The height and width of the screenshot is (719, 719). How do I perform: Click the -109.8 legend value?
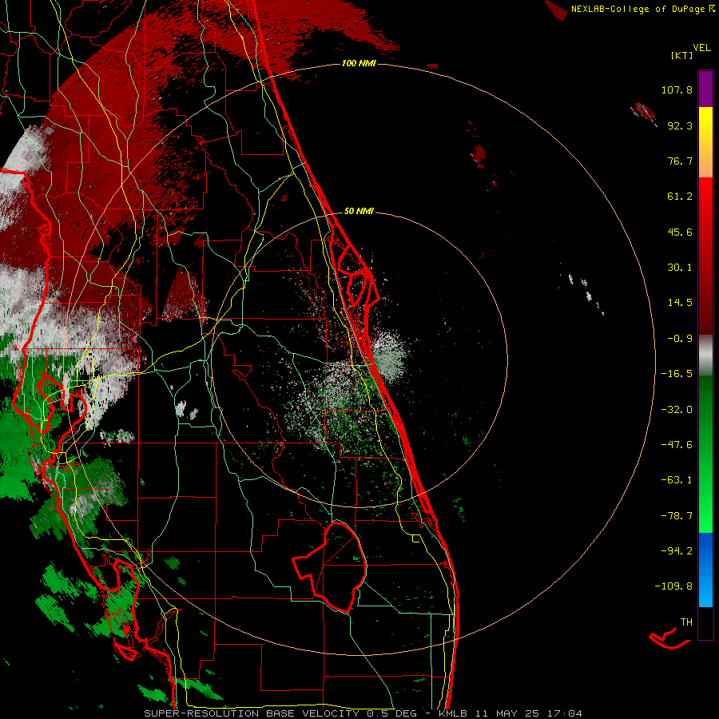click(673, 586)
